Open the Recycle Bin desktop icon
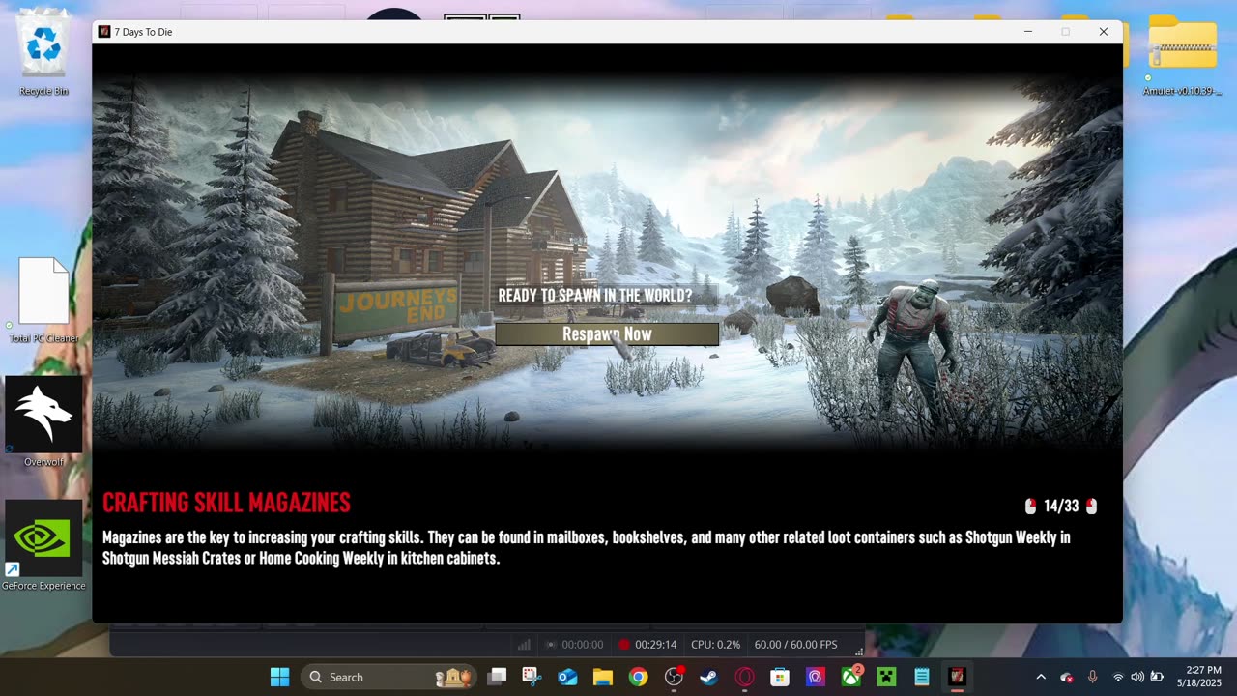 (x=43, y=53)
